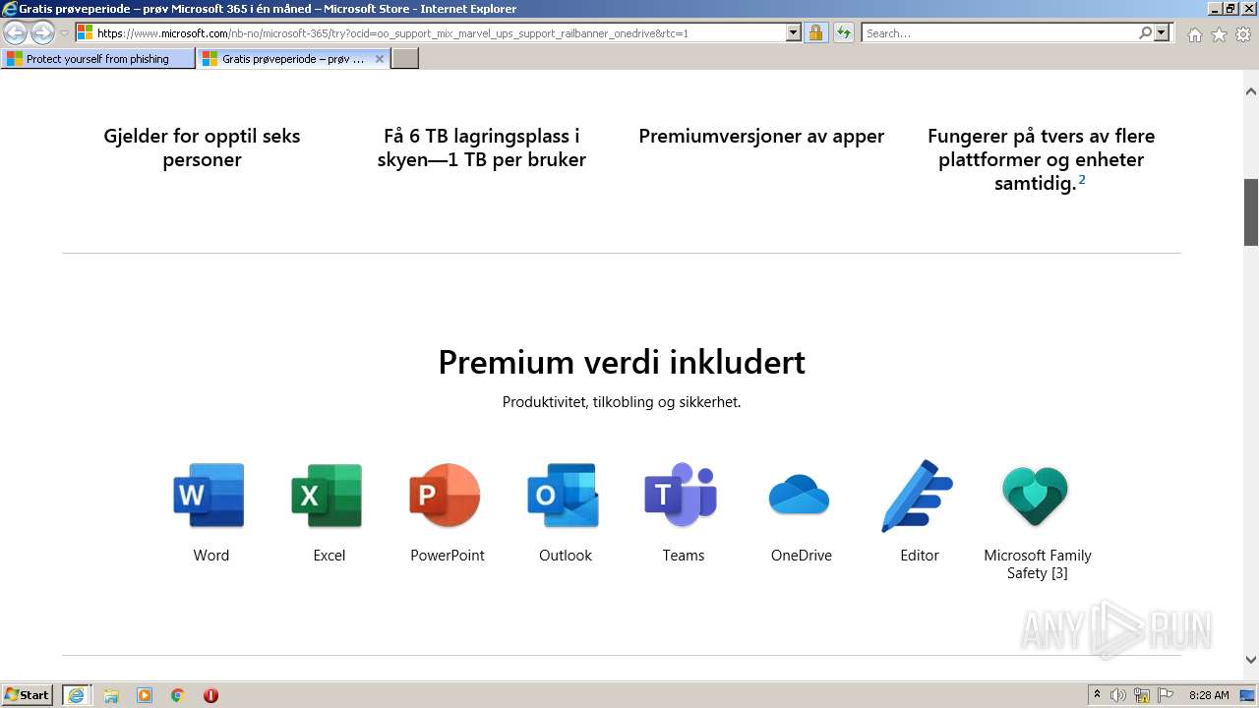Viewport: 1259px width, 708px height.
Task: Go forward with the browser Forward arrow
Action: (x=42, y=32)
